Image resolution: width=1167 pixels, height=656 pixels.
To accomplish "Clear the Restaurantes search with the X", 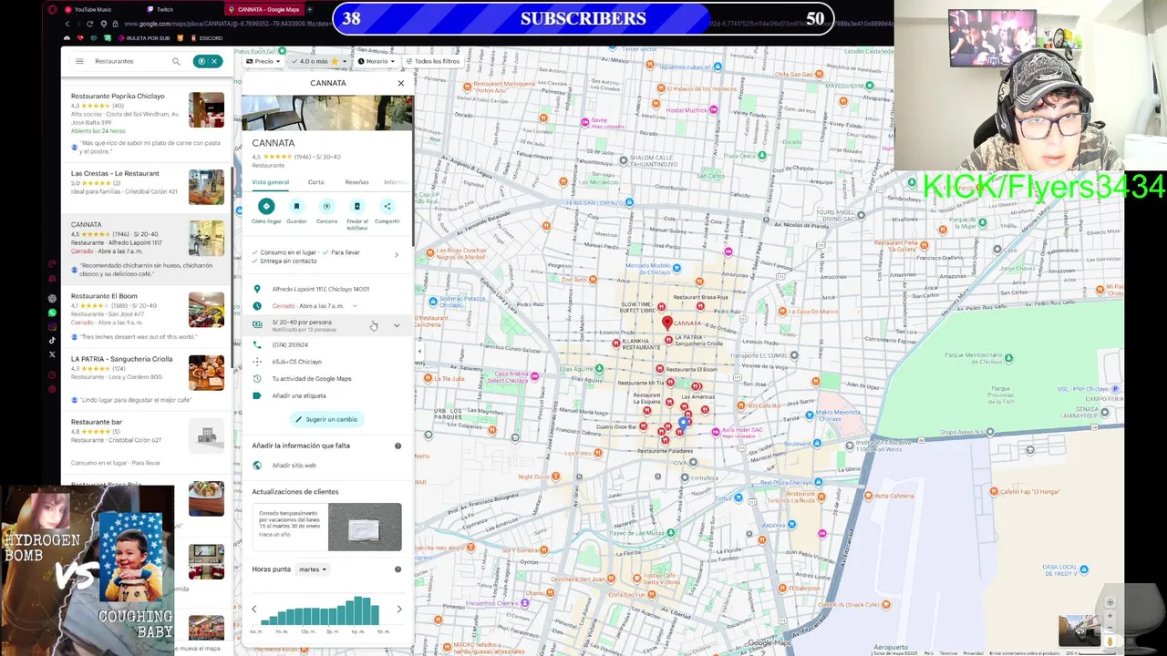I will click(214, 61).
